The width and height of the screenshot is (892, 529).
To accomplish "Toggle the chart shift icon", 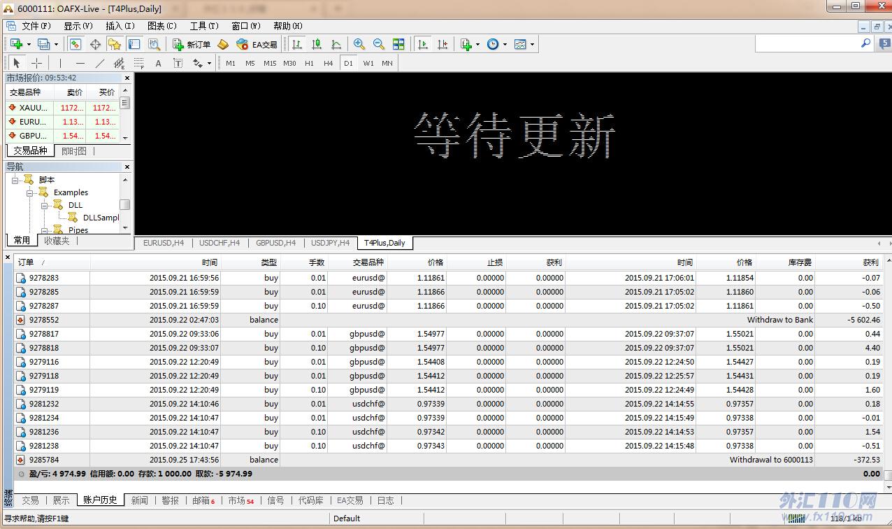I will (442, 44).
